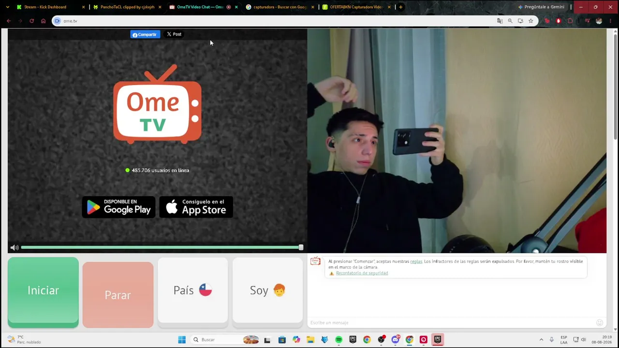Show hidden system tray icons
The image size is (619, 348).
click(541, 340)
